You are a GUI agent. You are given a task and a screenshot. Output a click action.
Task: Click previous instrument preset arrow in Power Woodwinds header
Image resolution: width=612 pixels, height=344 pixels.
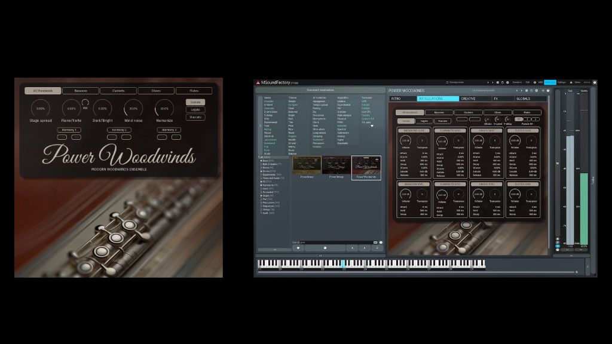(x=517, y=91)
